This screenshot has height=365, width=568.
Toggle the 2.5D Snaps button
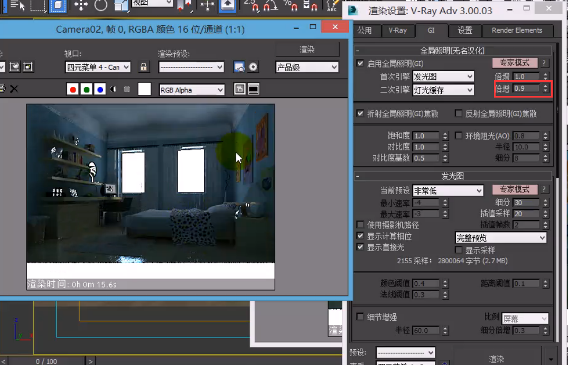pos(252,5)
